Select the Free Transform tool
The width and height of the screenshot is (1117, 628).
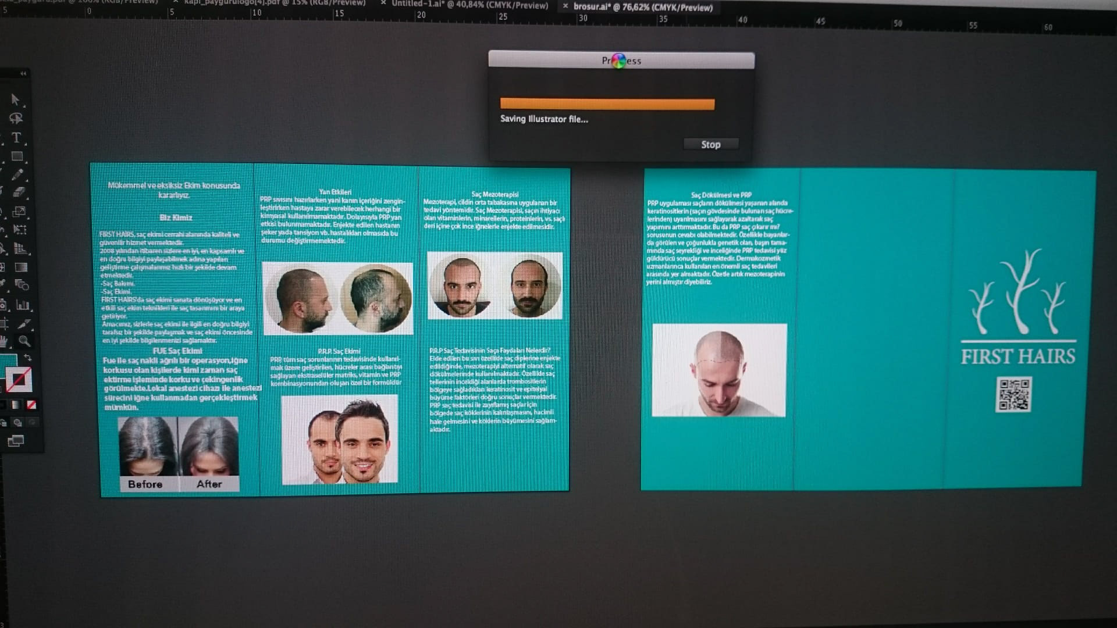pyautogui.click(x=20, y=230)
